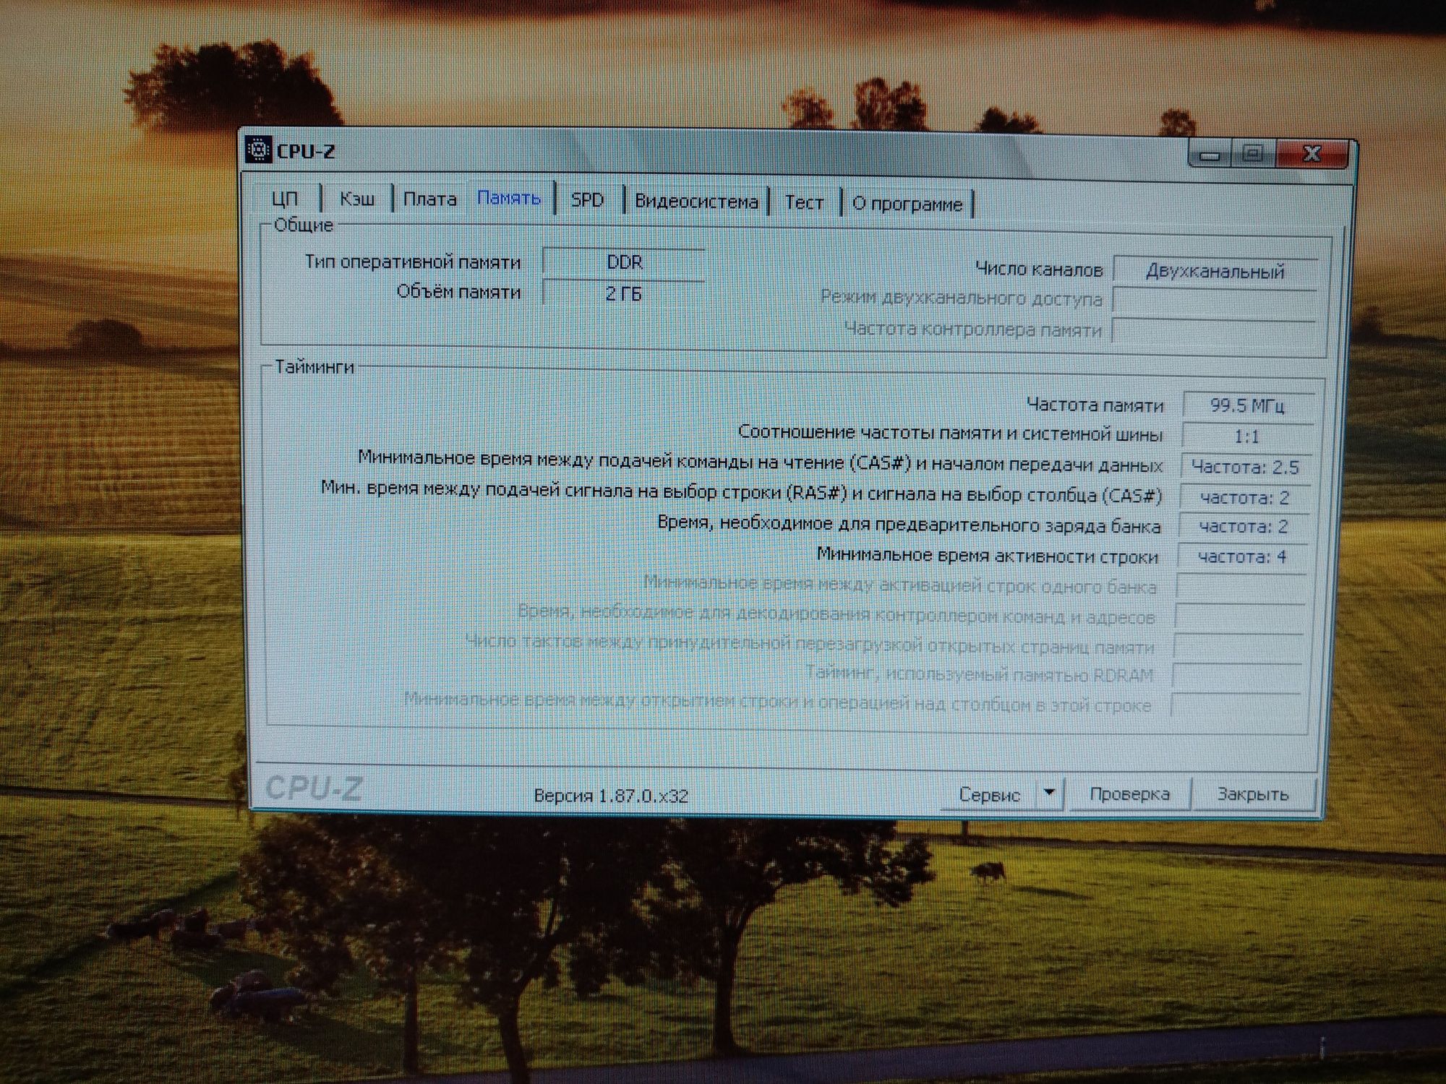Click Минимальное время активности строки label

[x=988, y=555]
